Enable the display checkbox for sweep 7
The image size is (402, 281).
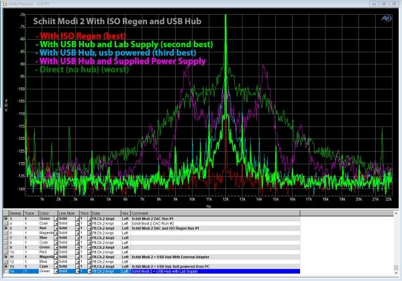[x=6, y=237]
